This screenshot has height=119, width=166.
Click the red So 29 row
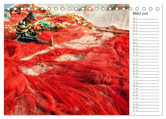(146, 104)
